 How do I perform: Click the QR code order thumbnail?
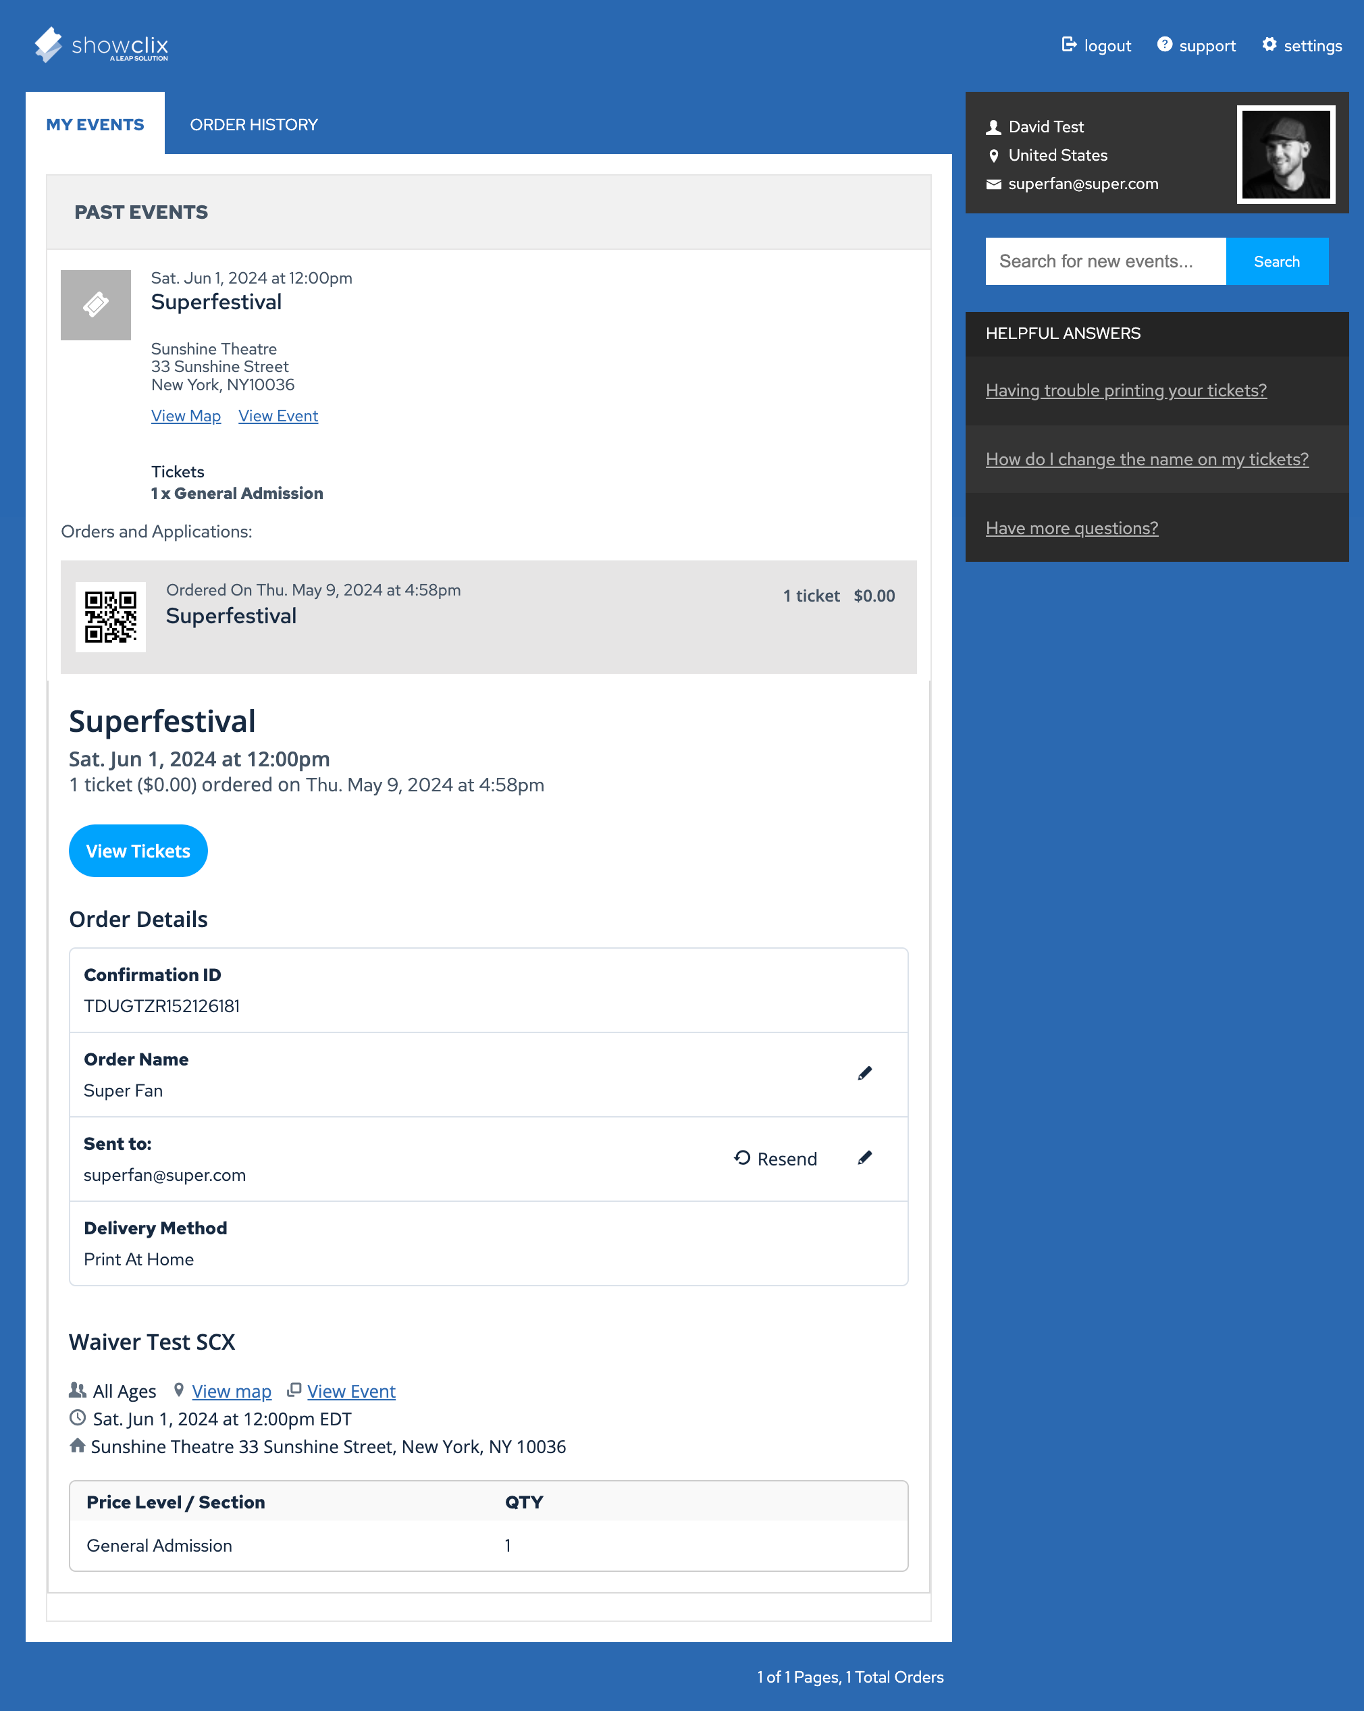point(110,617)
